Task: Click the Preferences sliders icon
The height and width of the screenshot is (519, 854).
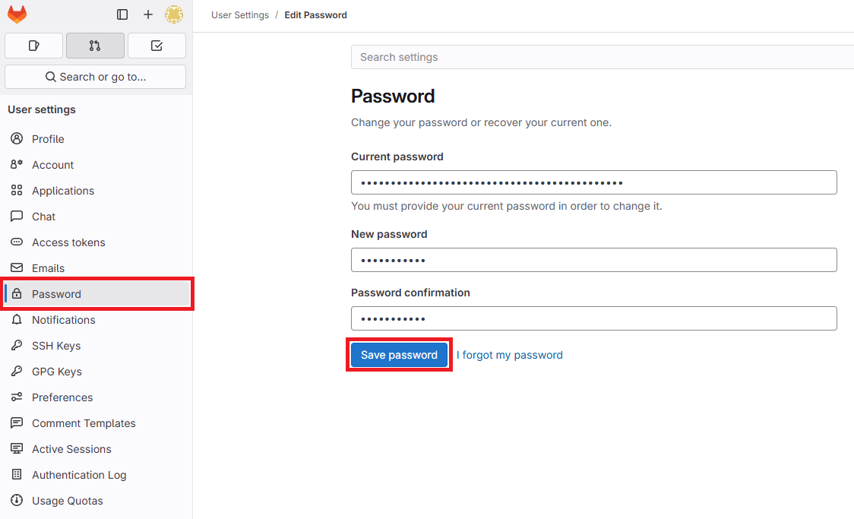Action: (x=17, y=397)
